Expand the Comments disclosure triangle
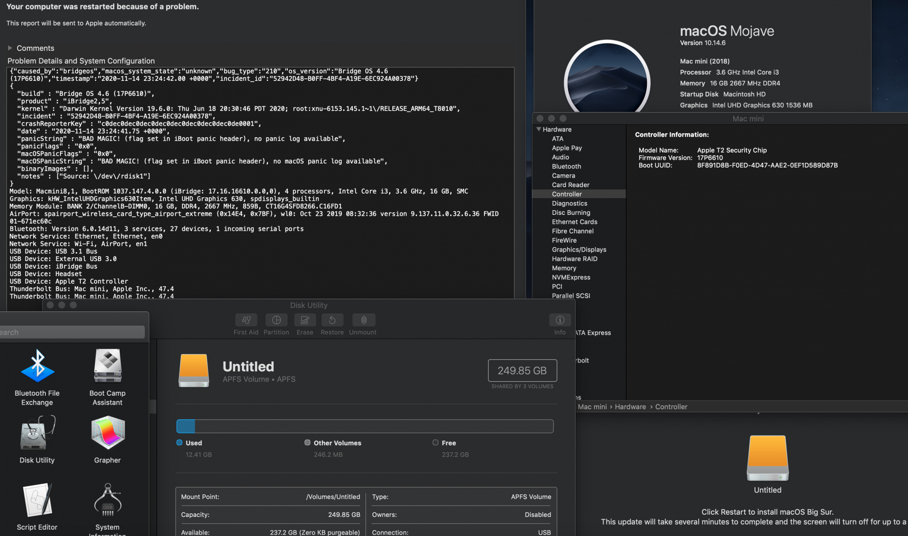Viewport: 908px width, 536px height. click(x=10, y=48)
